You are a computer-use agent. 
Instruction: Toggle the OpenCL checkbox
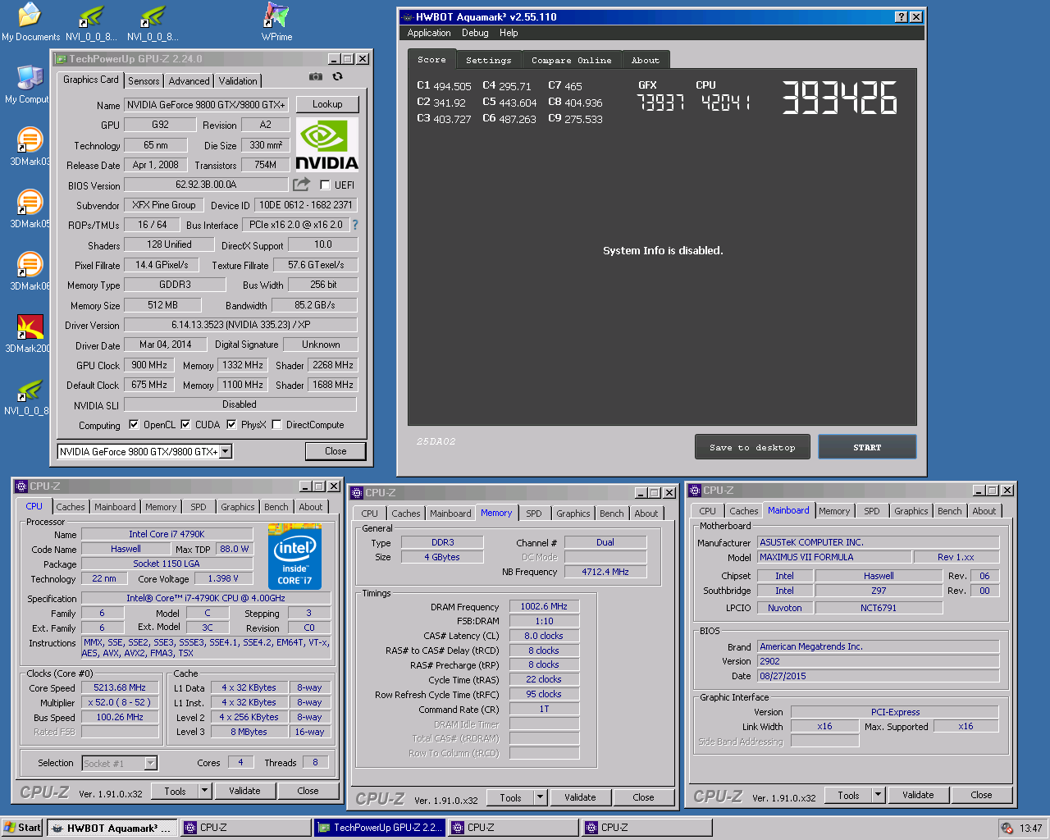click(134, 425)
